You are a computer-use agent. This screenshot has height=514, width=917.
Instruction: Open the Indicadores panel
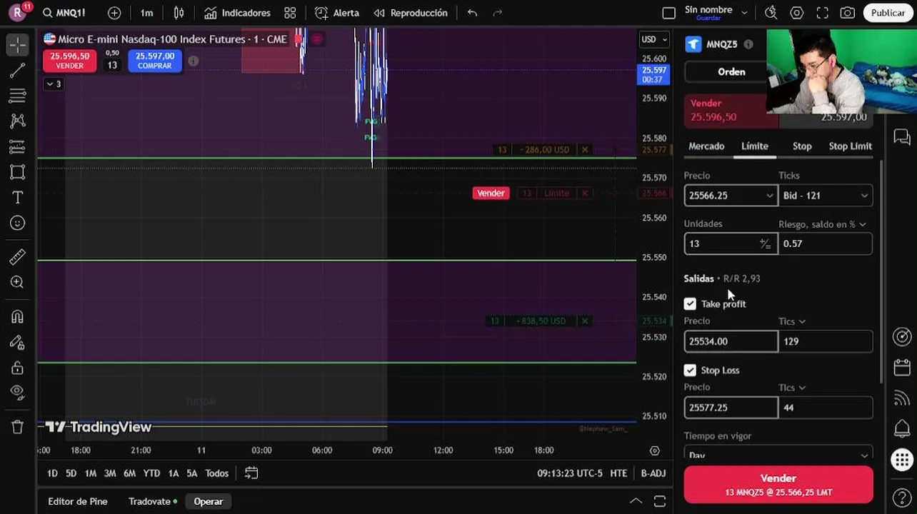(237, 13)
